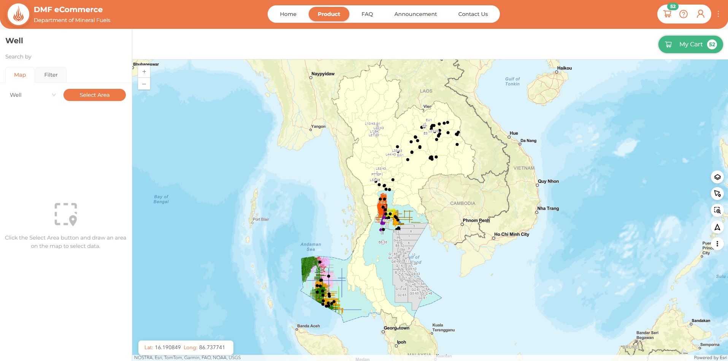Open the Announcement menu item

(415, 14)
